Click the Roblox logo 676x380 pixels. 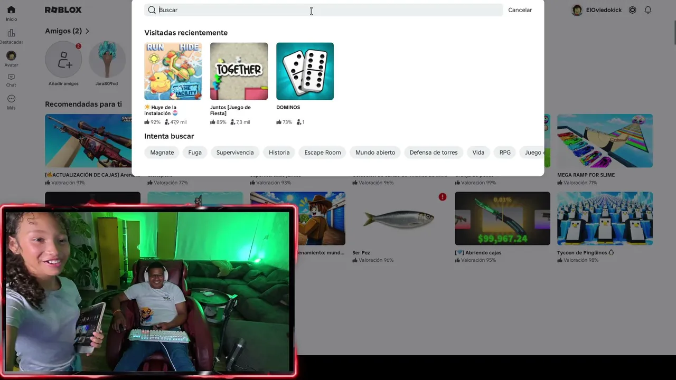pos(63,10)
